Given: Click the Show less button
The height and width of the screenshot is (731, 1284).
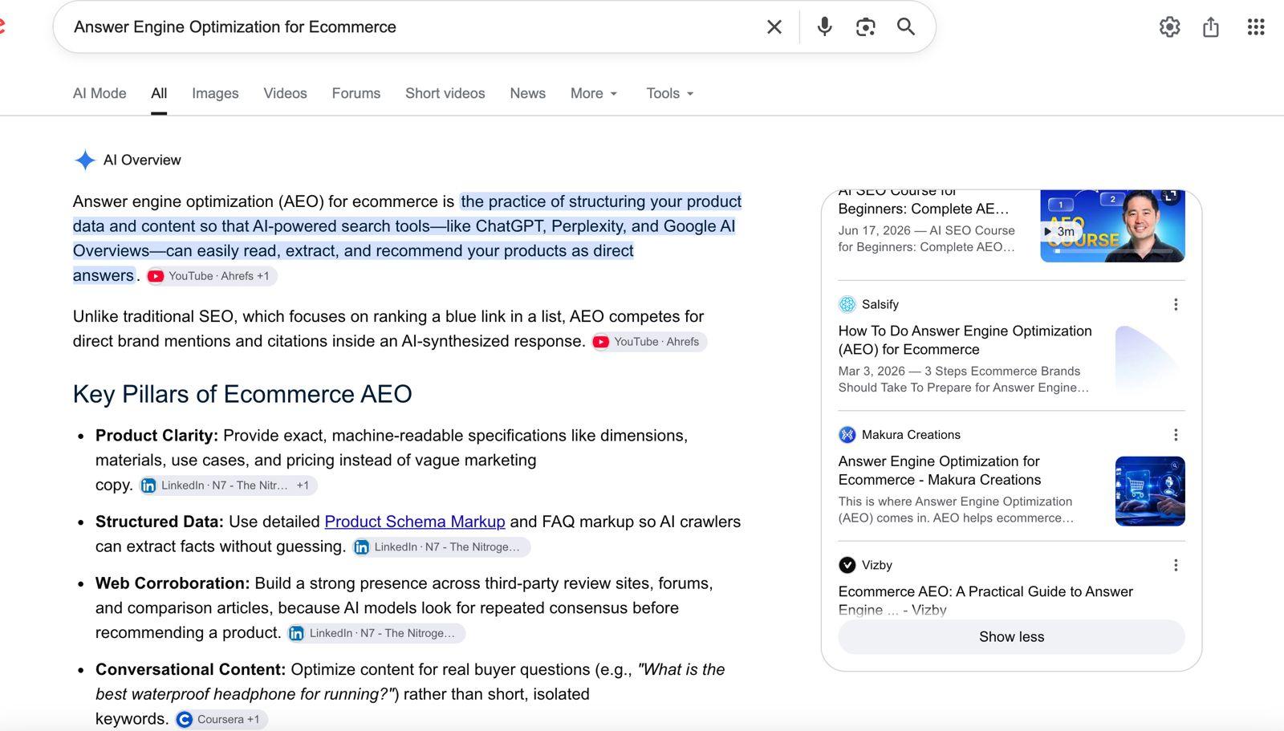Looking at the screenshot, I should coord(1011,637).
